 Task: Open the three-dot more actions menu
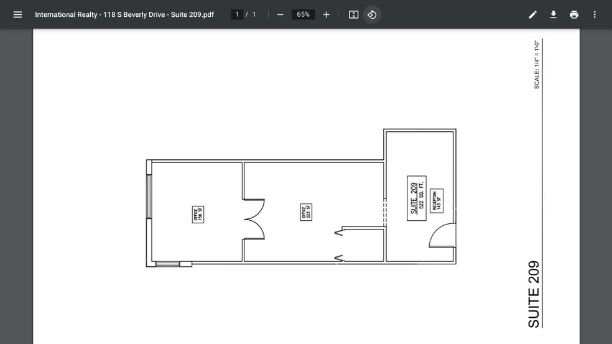click(595, 14)
